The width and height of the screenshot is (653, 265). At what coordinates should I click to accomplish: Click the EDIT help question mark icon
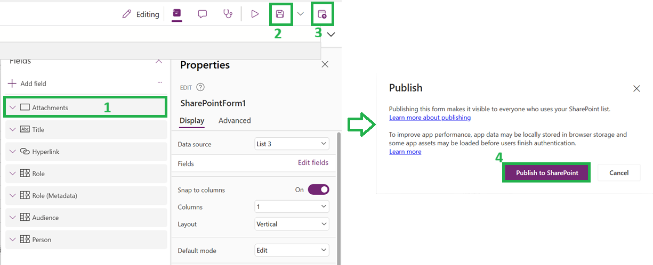(x=200, y=87)
